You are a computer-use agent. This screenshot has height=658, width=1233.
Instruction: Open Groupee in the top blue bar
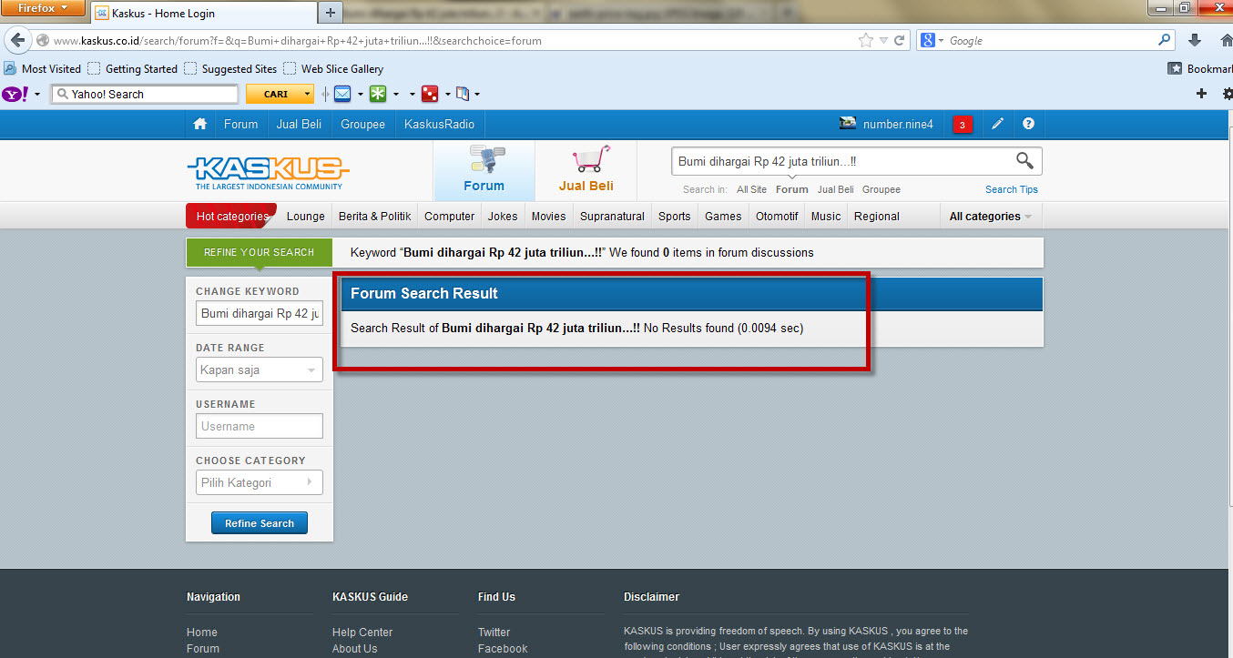[x=363, y=124]
